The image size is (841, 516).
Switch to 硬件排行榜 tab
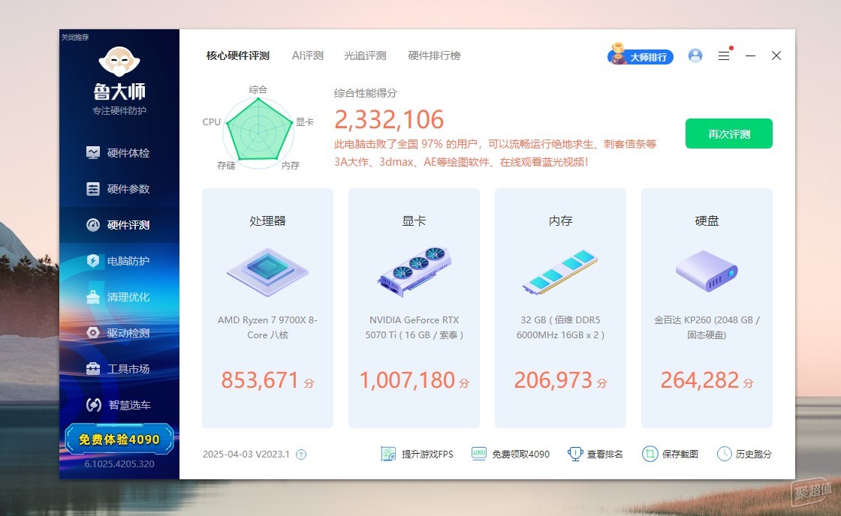tap(434, 55)
